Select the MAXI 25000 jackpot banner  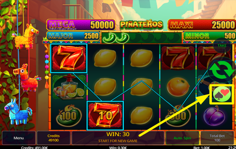(x=202, y=25)
